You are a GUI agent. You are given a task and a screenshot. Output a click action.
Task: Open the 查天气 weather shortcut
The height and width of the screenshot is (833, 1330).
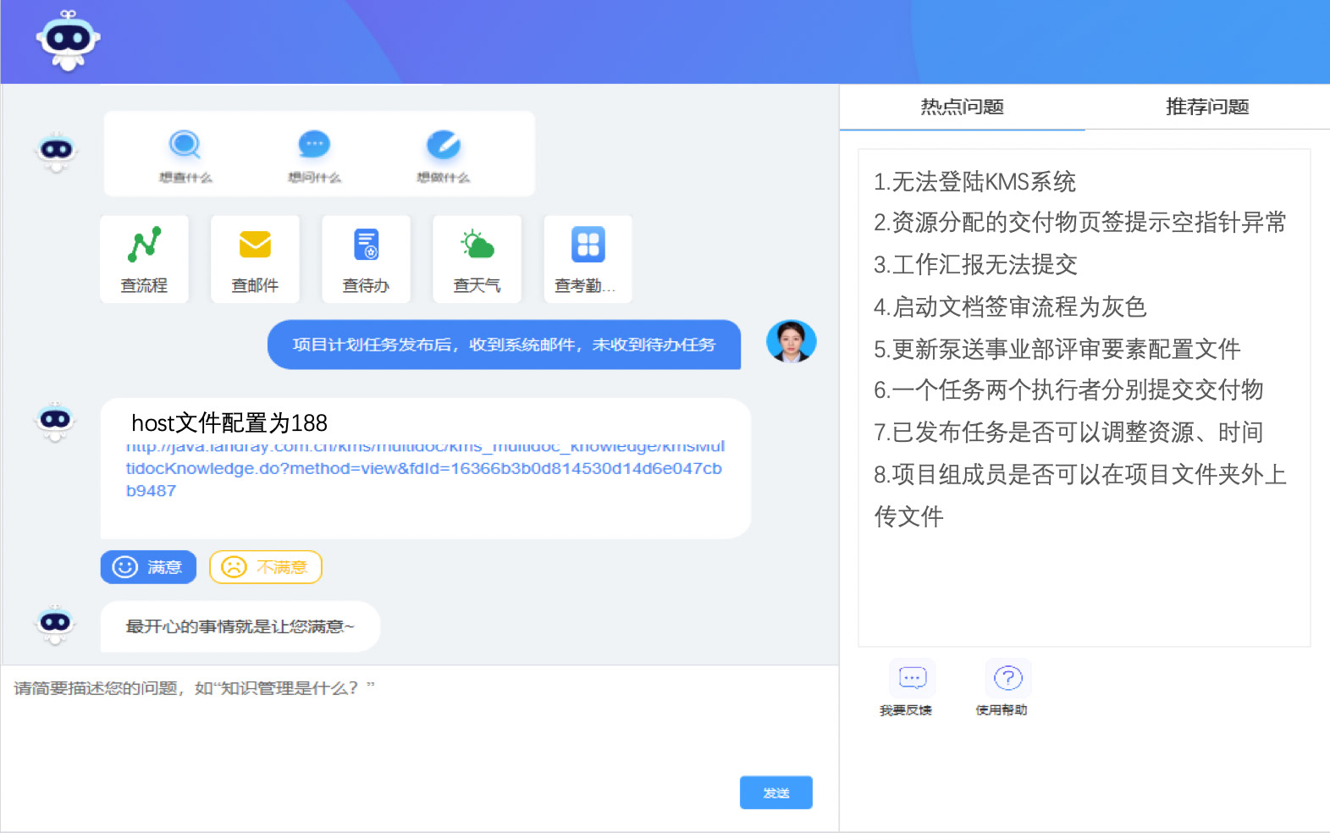[x=477, y=259]
